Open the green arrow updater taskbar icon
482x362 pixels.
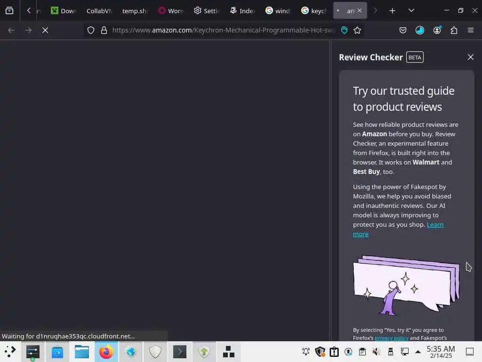click(x=204, y=352)
